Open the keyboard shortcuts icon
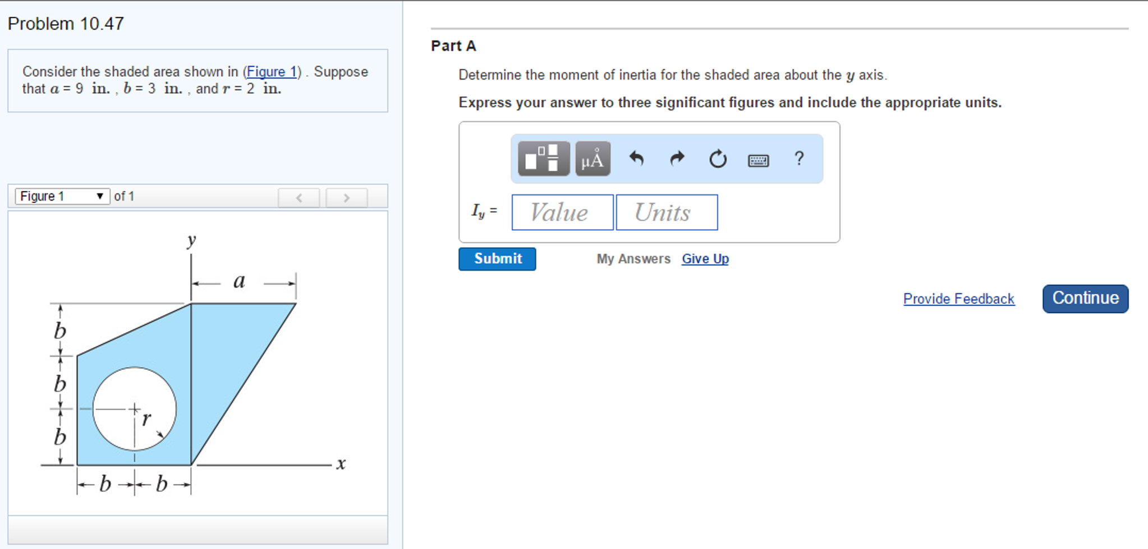Image resolution: width=1148 pixels, height=549 pixels. 757,160
